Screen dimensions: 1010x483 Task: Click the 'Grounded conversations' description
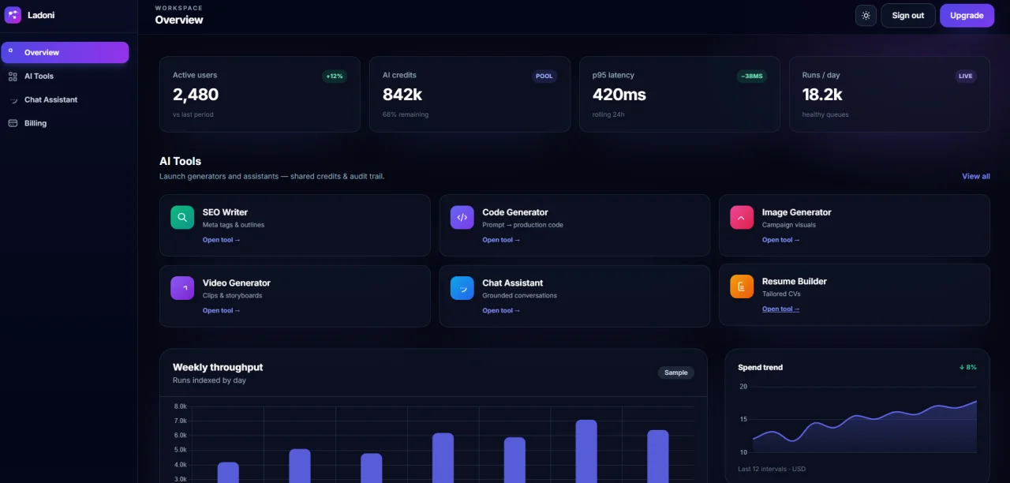coord(520,296)
